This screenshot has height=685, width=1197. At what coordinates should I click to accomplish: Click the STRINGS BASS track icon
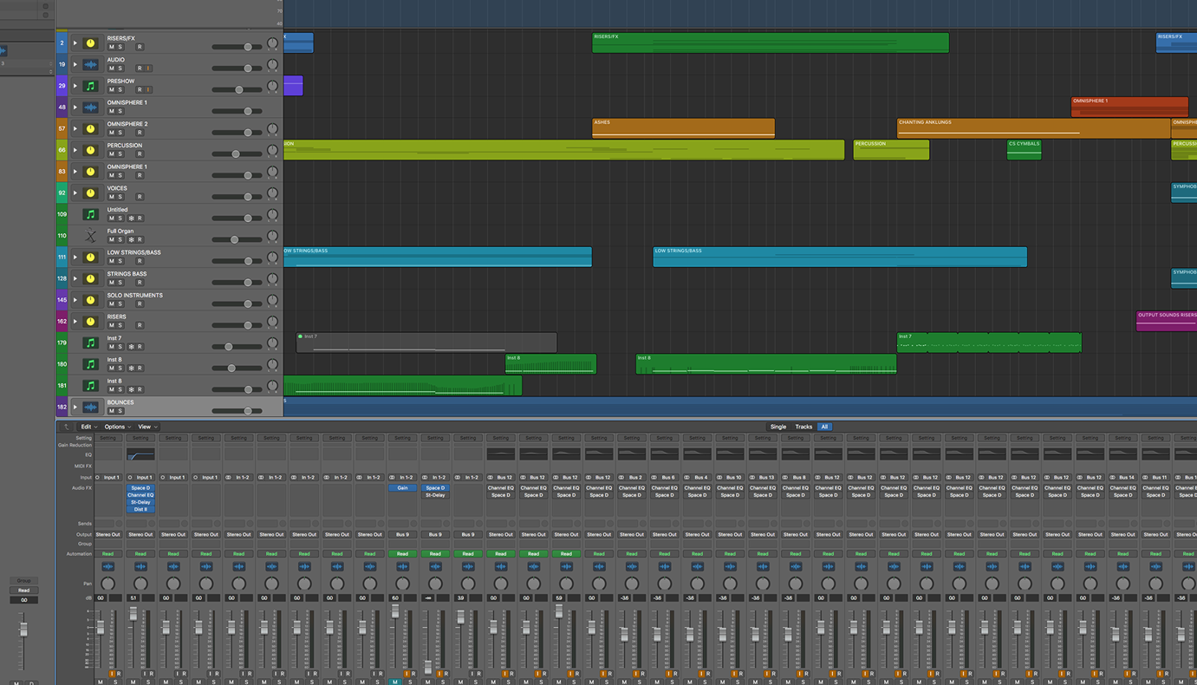point(90,278)
